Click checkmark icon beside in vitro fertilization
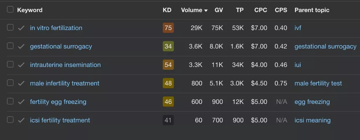The image size is (360, 140). (21, 28)
